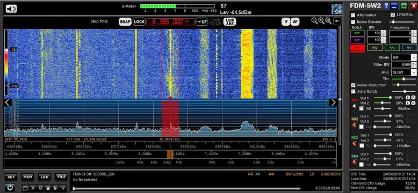Enable the RX2 Sql checkbox

(362, 127)
